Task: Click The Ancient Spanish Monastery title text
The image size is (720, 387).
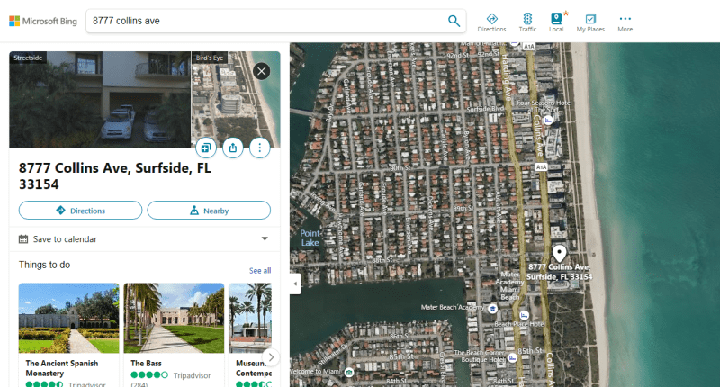Action: (x=62, y=368)
